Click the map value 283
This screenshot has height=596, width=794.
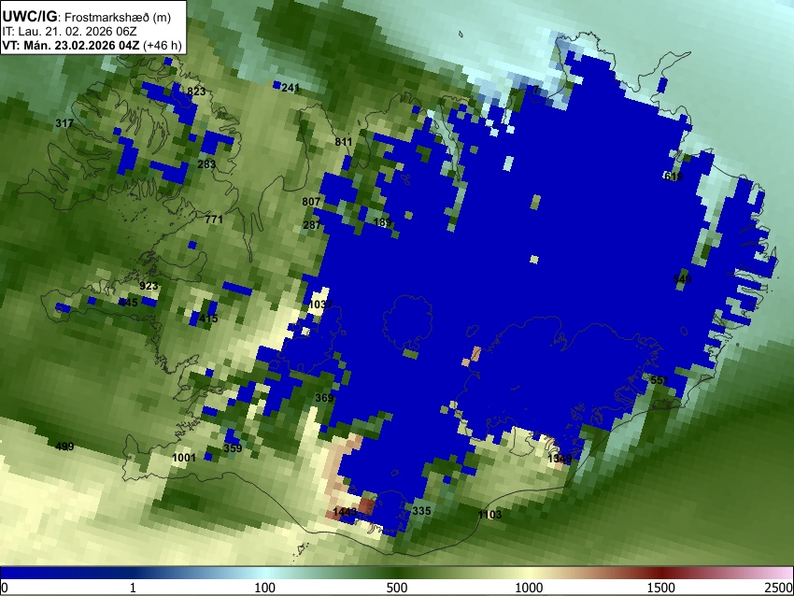point(206,164)
